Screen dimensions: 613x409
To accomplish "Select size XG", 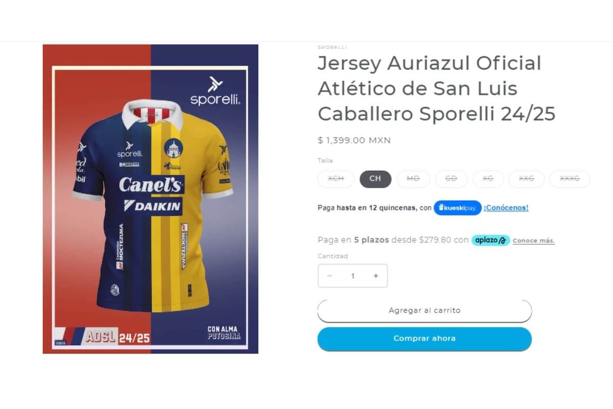I will point(488,179).
